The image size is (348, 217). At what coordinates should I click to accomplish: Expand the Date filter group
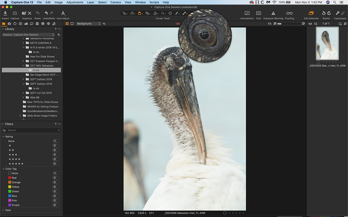click(x=3, y=210)
